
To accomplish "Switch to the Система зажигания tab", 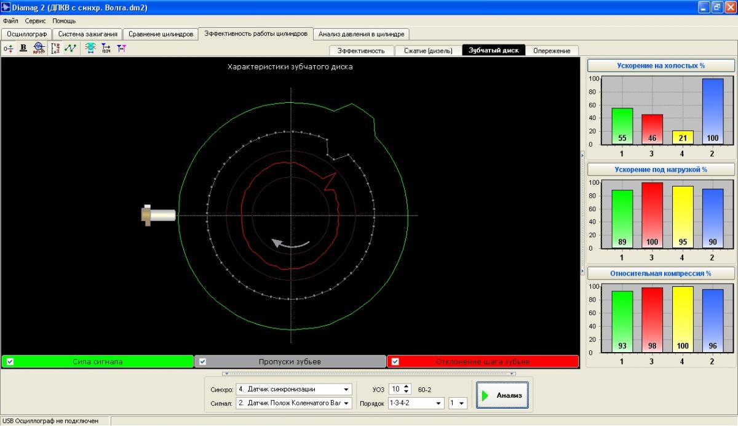I will point(87,34).
